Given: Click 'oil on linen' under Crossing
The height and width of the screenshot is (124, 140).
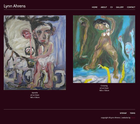Looking at the screenshot, I should point(104,88).
